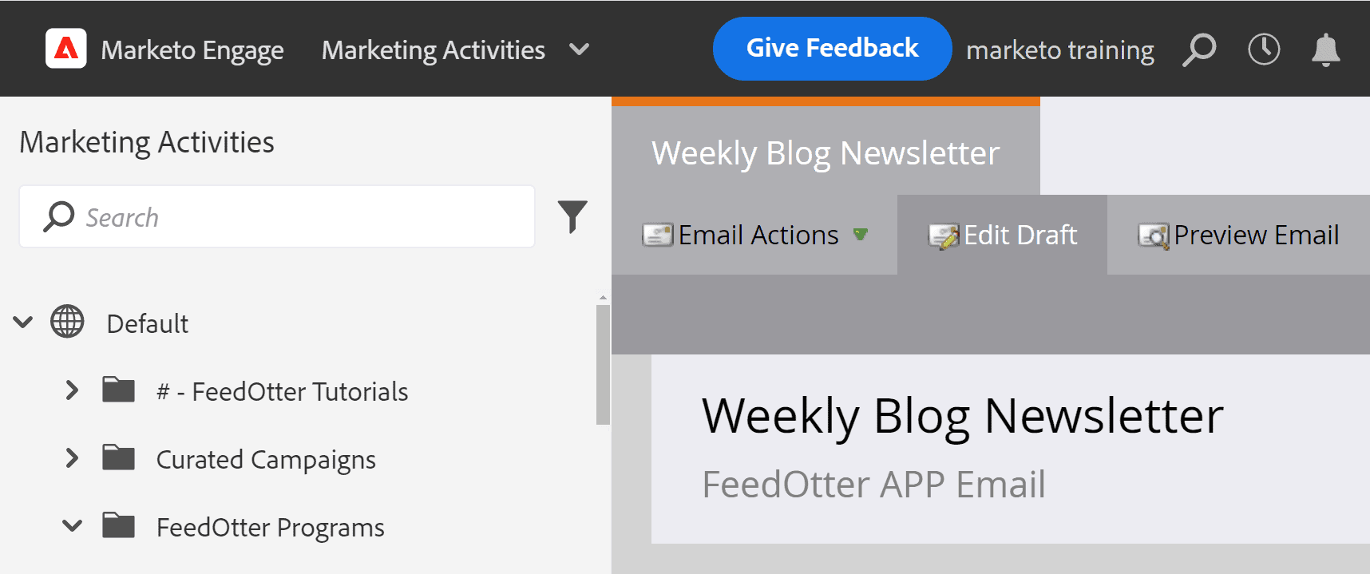Click the Adobe Experience Cloud logo

[67, 49]
